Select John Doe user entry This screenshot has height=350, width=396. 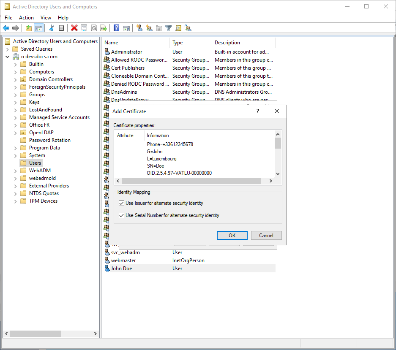pos(189,269)
